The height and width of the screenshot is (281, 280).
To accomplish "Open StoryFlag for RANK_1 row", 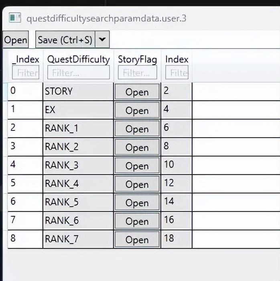I will 137,128.
